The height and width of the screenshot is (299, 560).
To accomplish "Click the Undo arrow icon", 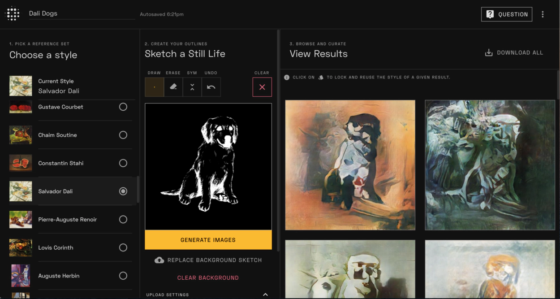I will click(x=211, y=87).
